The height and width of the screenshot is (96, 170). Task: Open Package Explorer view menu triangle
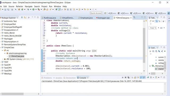32,17
